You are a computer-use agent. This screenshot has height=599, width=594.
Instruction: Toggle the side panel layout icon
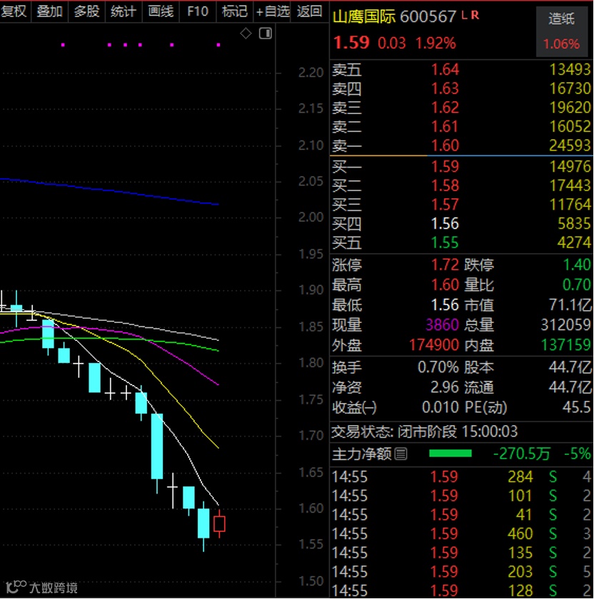pos(265,34)
